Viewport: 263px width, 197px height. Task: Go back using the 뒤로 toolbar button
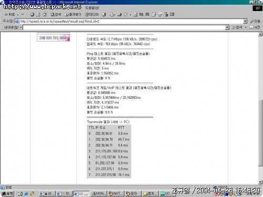coord(9,14)
